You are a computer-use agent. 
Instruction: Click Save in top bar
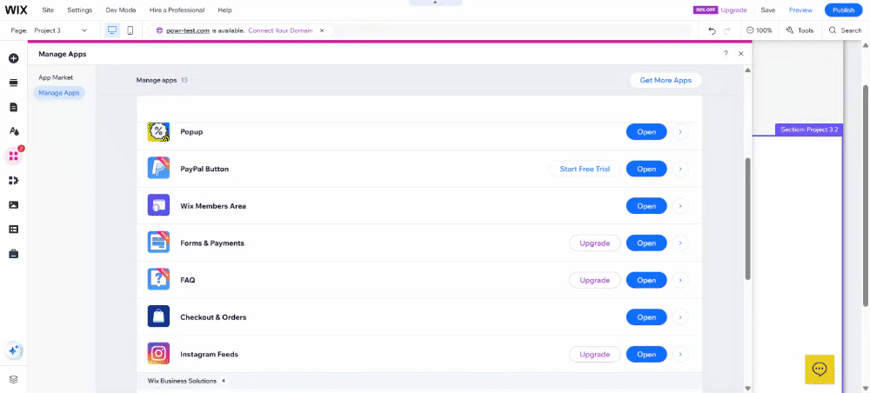pos(768,10)
